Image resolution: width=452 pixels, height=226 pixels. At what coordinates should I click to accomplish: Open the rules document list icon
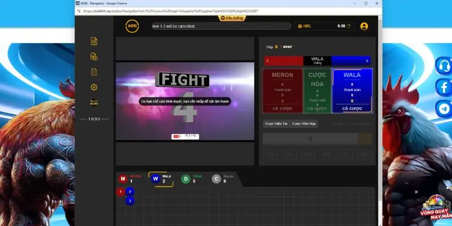click(95, 72)
